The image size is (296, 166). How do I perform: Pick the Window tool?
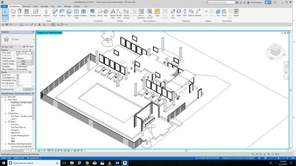(27, 13)
